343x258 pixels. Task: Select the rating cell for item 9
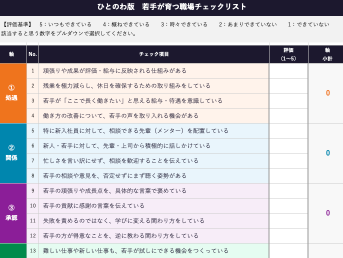click(x=288, y=190)
